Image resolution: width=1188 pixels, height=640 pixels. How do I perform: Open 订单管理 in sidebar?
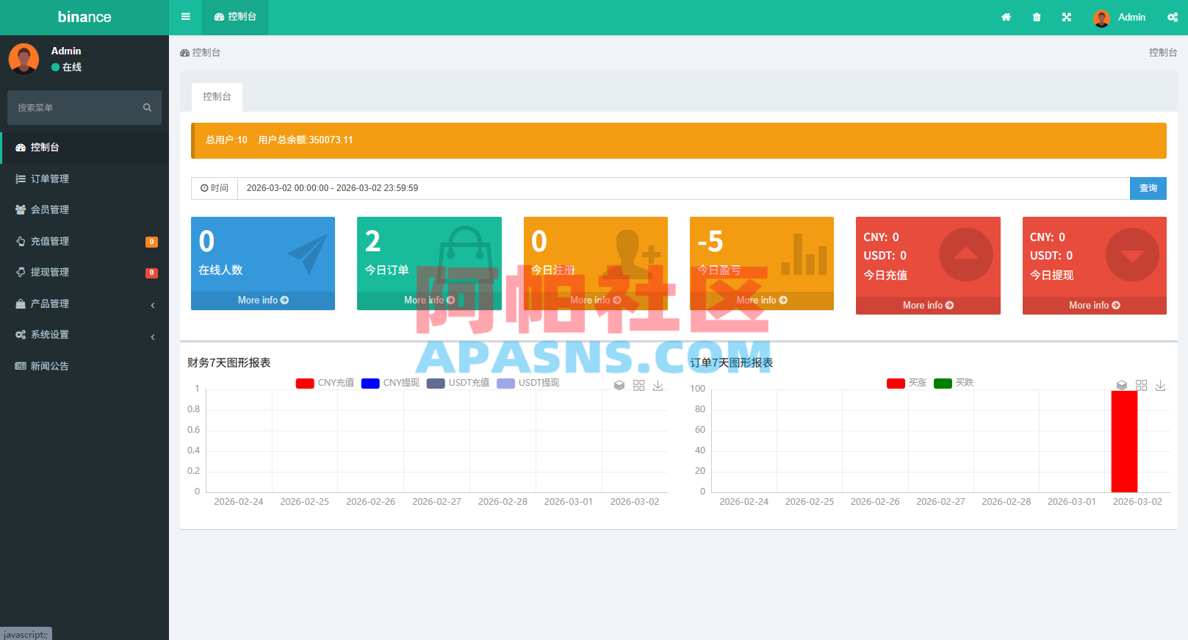coord(84,179)
